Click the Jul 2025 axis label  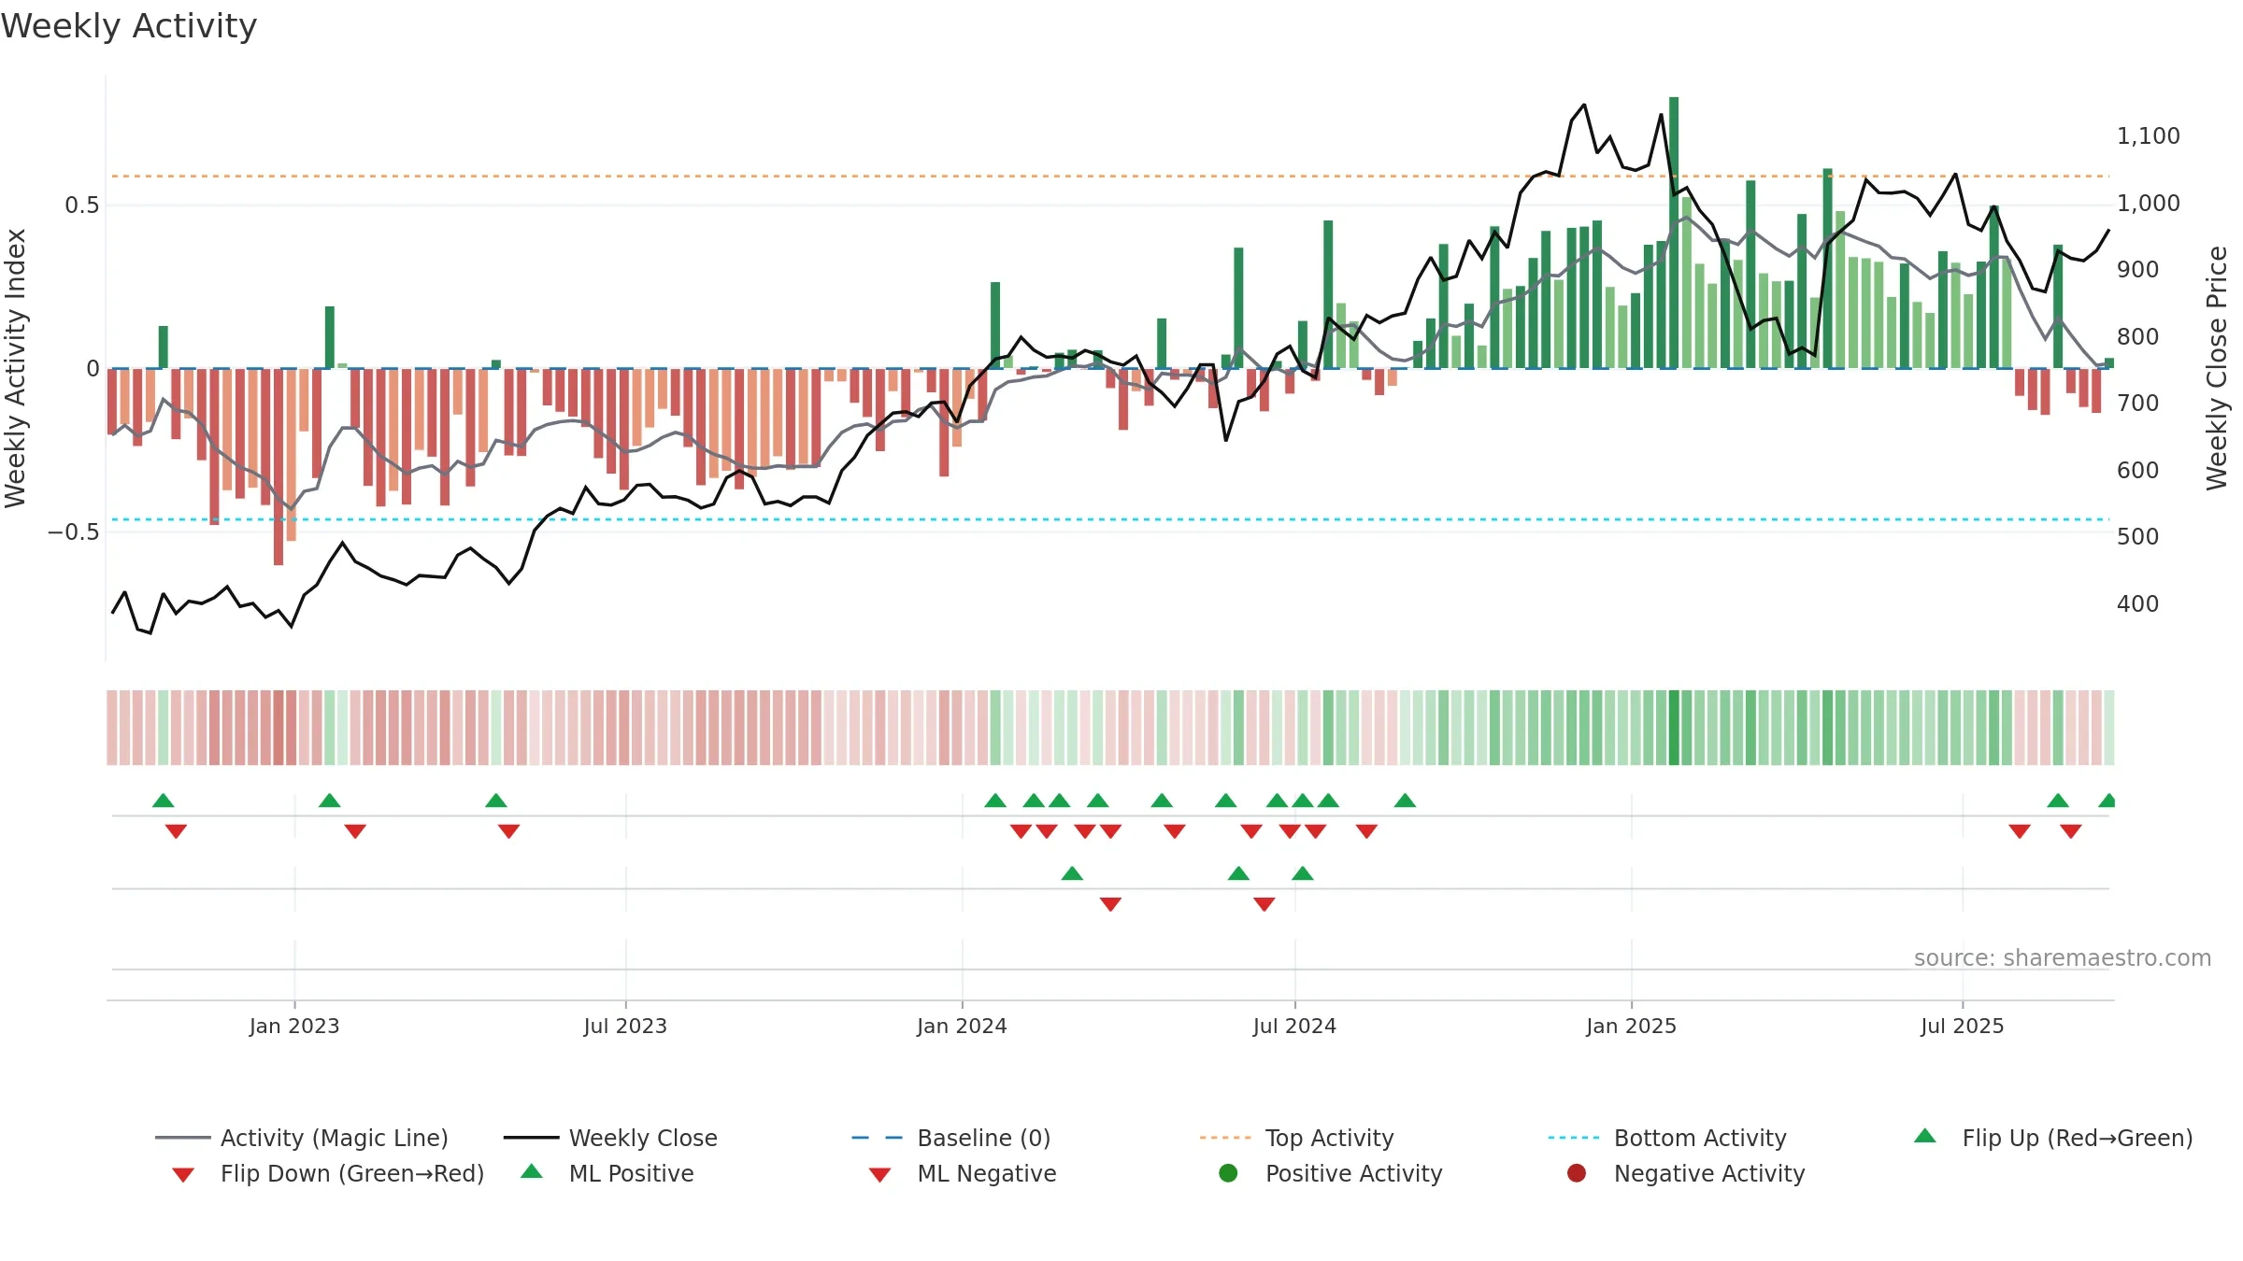(x=1963, y=1026)
